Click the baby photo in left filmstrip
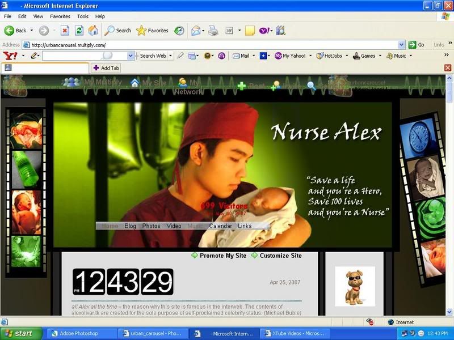 tap(26, 212)
